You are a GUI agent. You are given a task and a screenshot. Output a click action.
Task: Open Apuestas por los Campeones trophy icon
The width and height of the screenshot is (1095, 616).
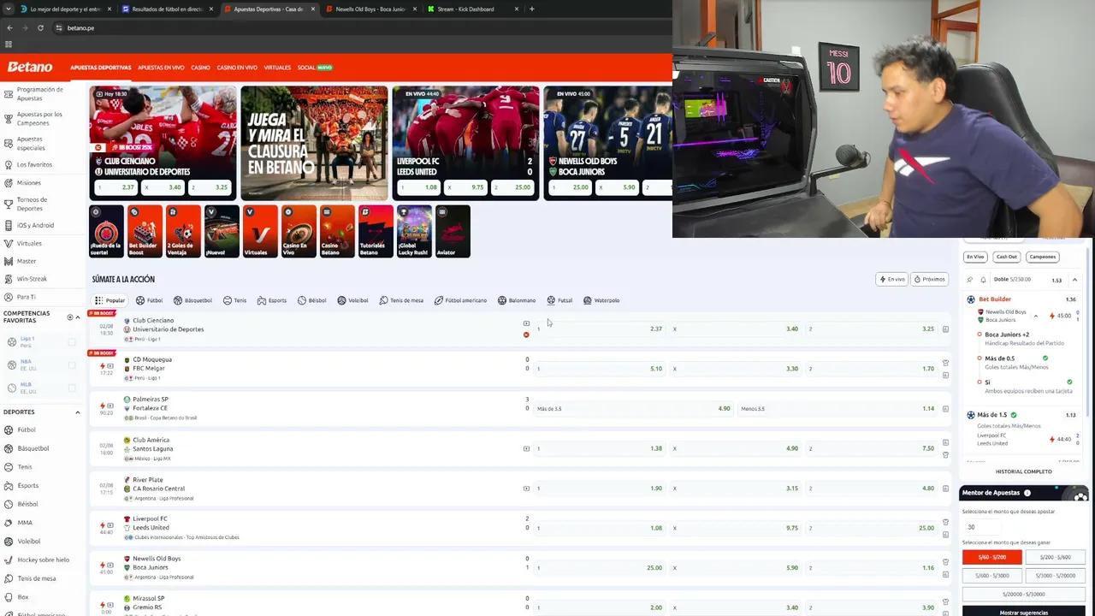coord(8,118)
